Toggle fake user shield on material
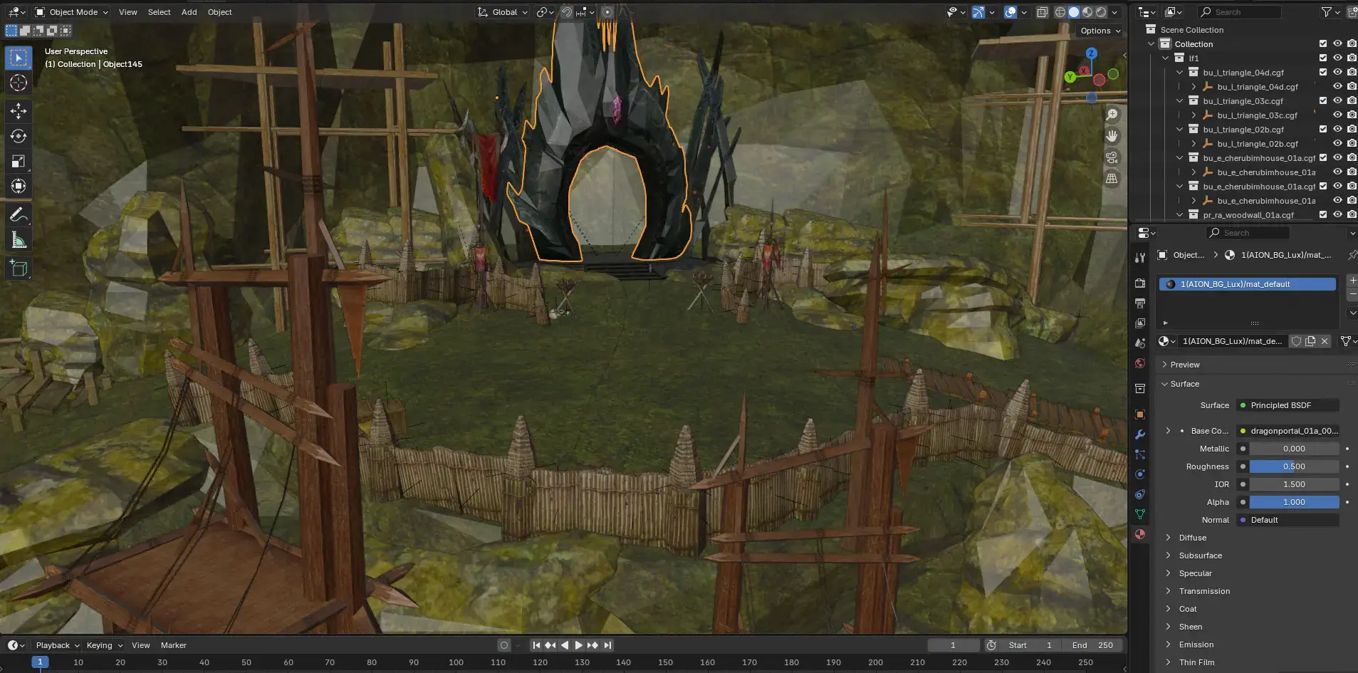 tap(1297, 341)
